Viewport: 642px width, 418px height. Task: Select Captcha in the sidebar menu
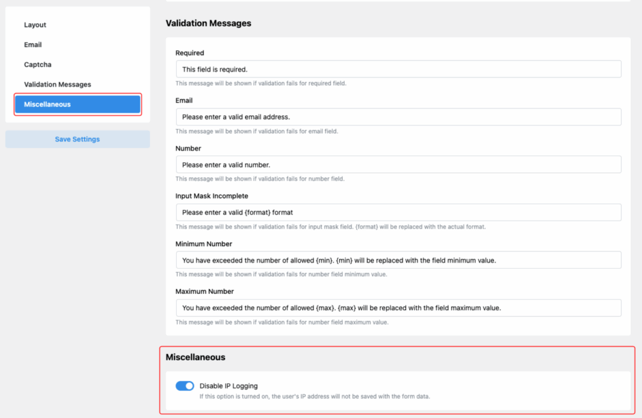click(x=38, y=65)
